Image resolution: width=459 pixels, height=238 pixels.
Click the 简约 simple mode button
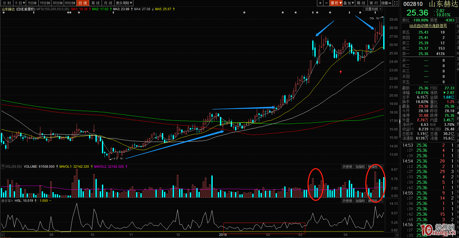(374, 3)
